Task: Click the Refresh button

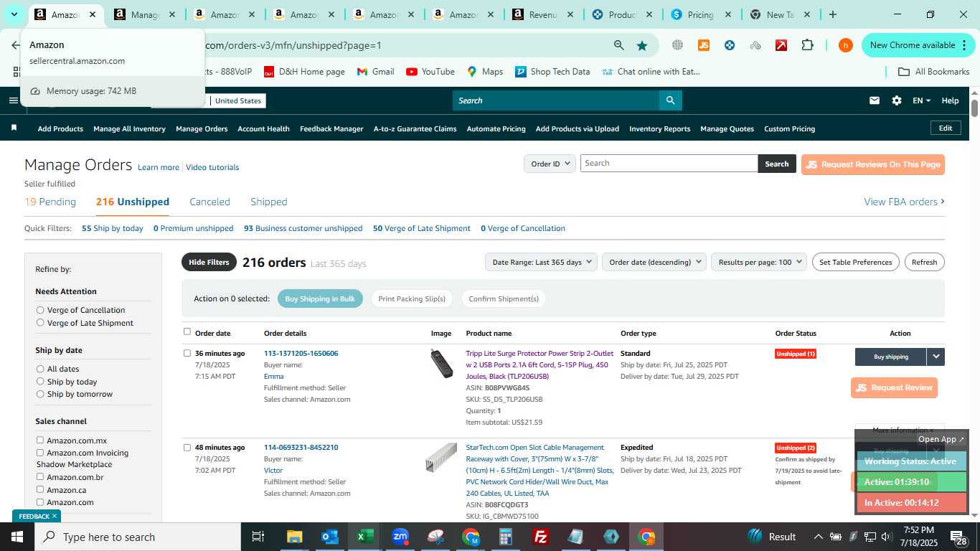Action: click(924, 262)
